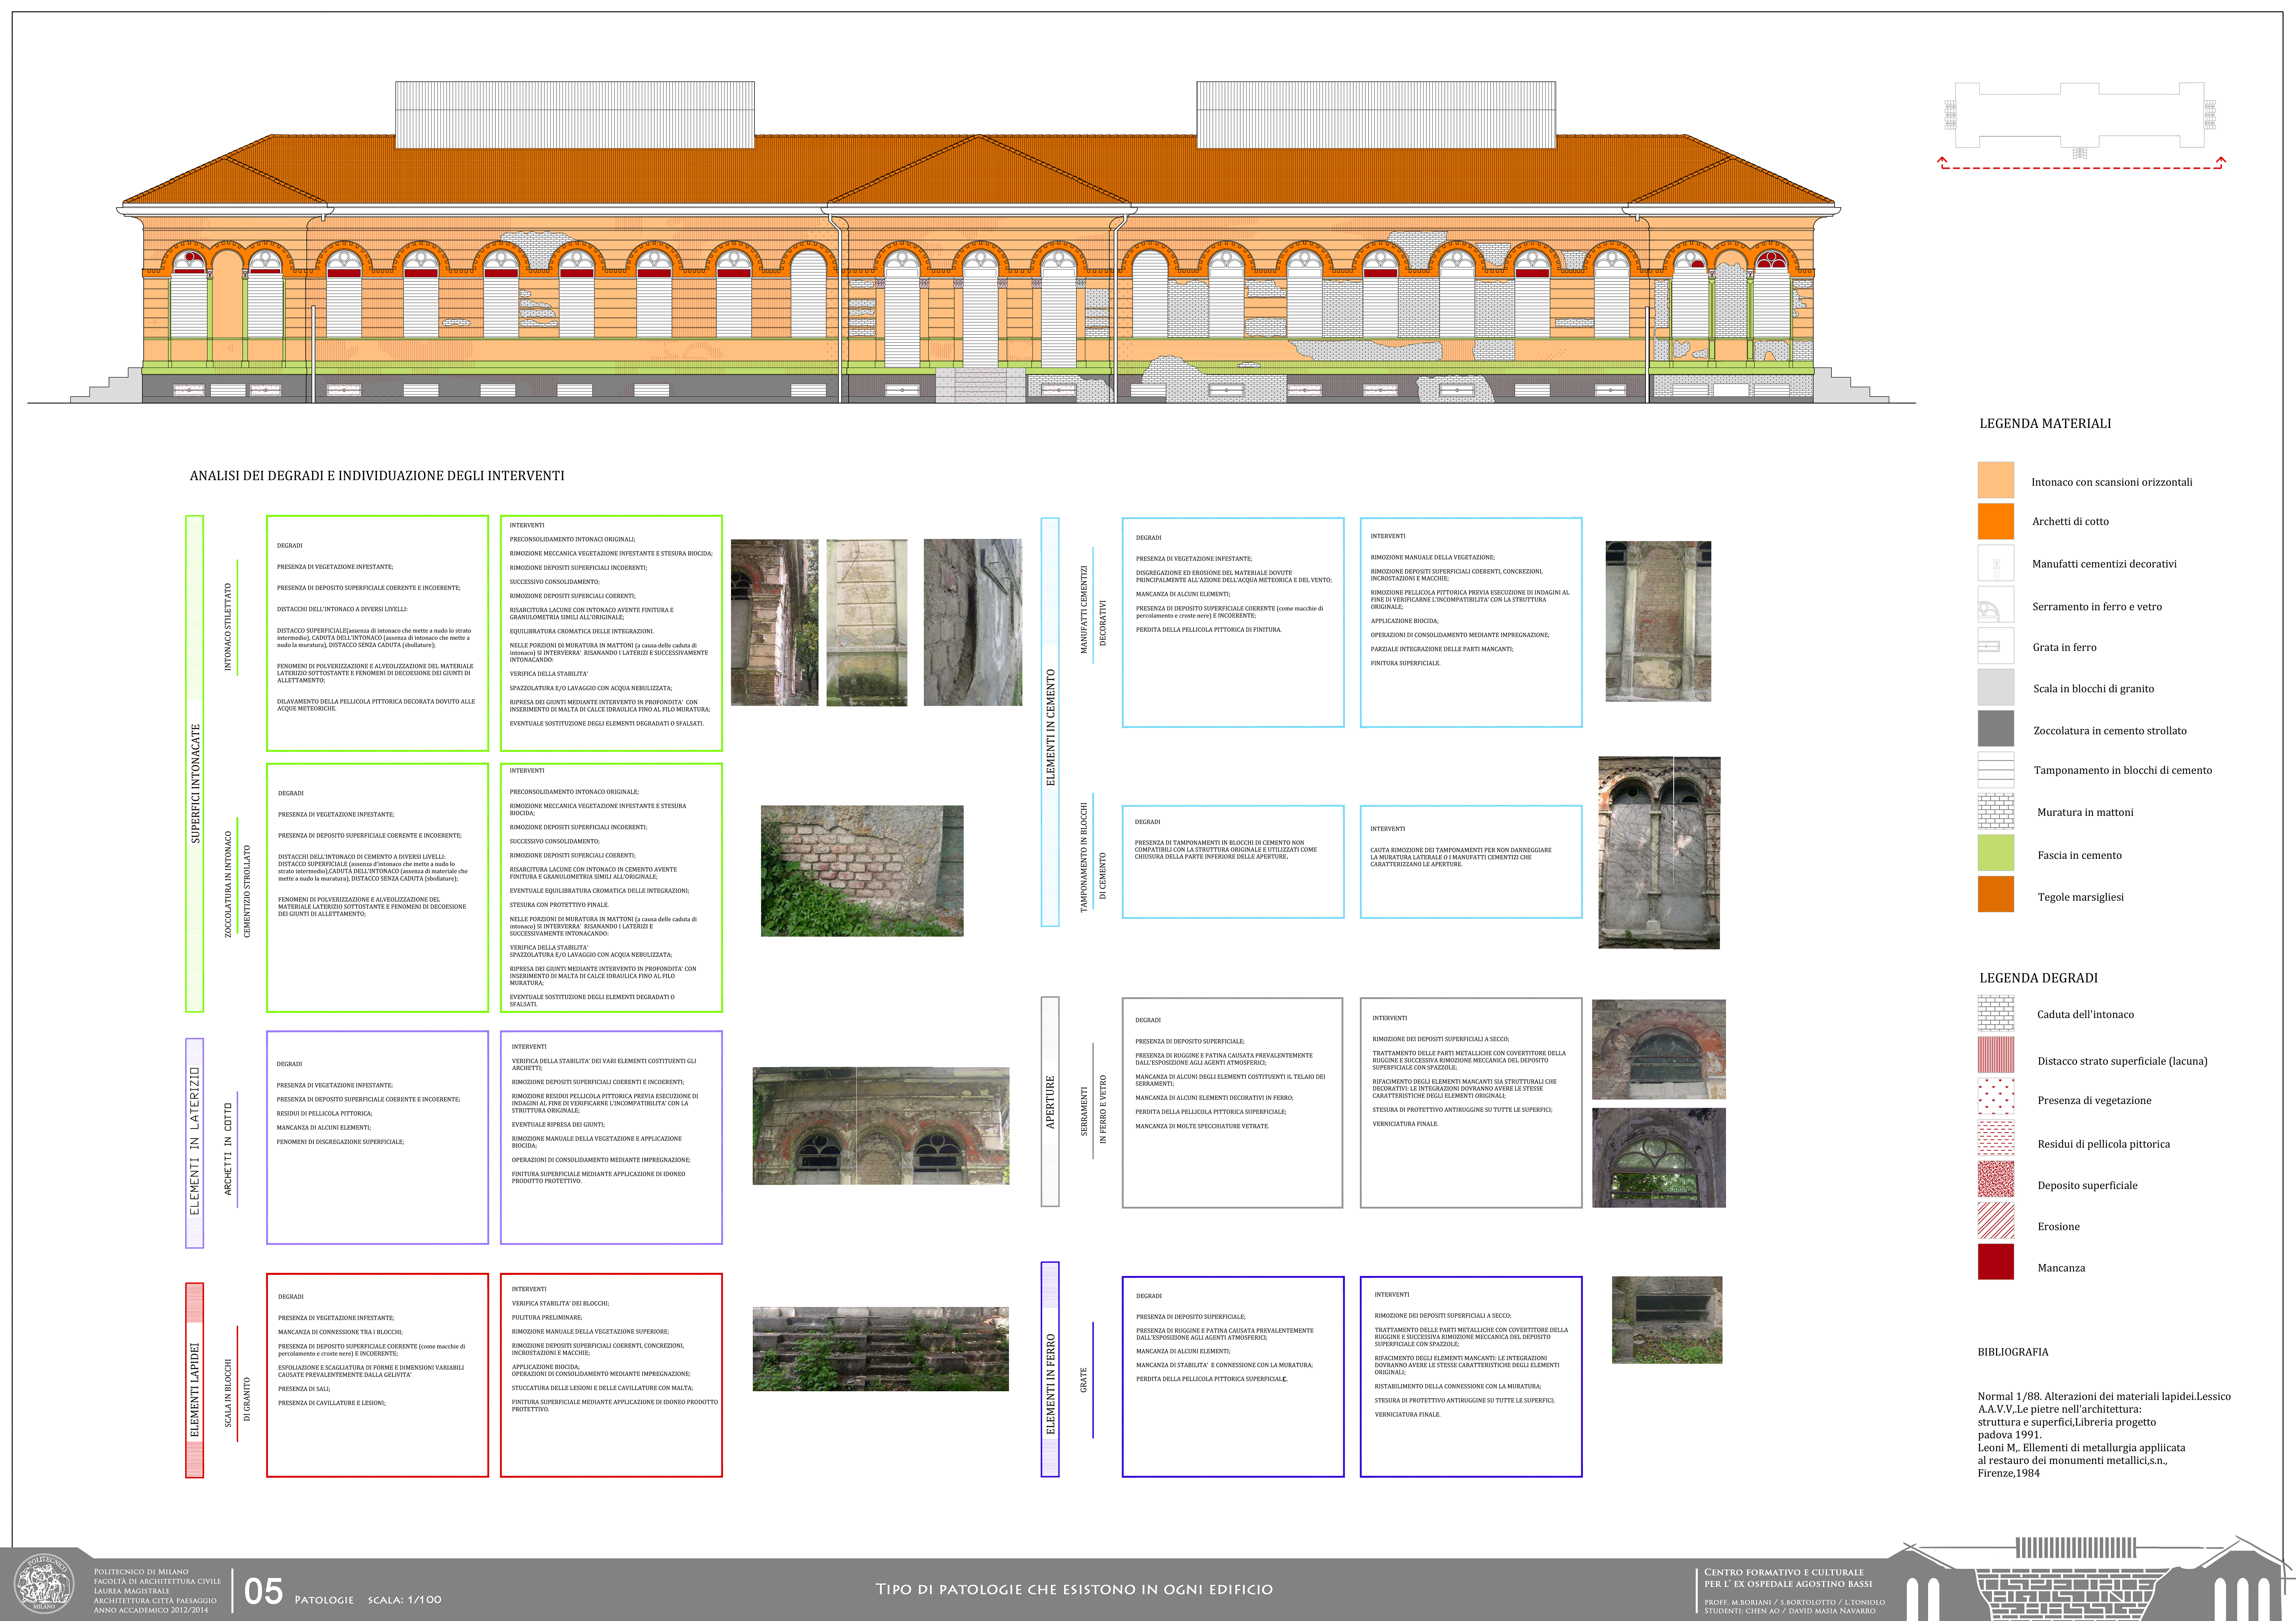Click the LEGENDA MATERIALI heading
The height and width of the screenshot is (1621, 2296).
point(2045,424)
